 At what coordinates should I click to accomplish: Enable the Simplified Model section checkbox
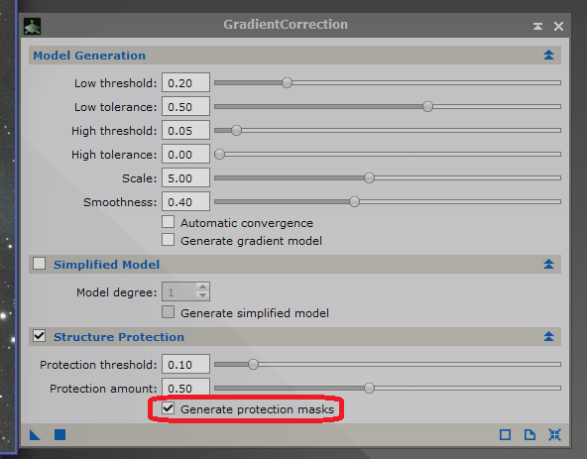point(39,264)
